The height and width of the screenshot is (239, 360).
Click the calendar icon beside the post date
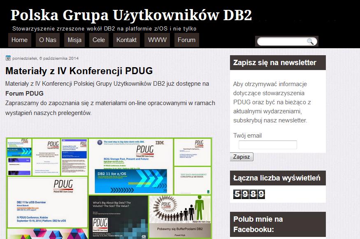tap(8, 58)
